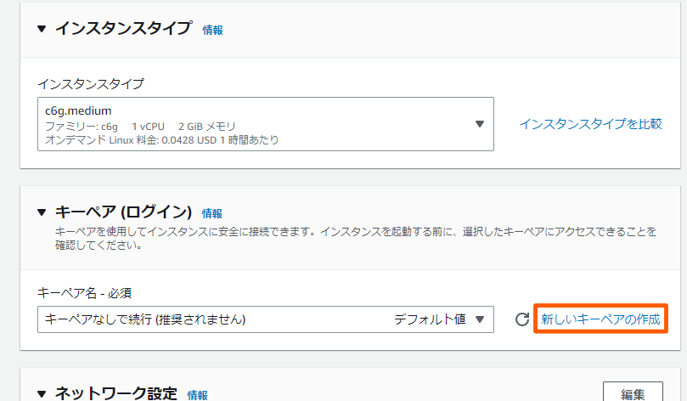Click 新しいキーペアの作成 link

tap(600, 319)
